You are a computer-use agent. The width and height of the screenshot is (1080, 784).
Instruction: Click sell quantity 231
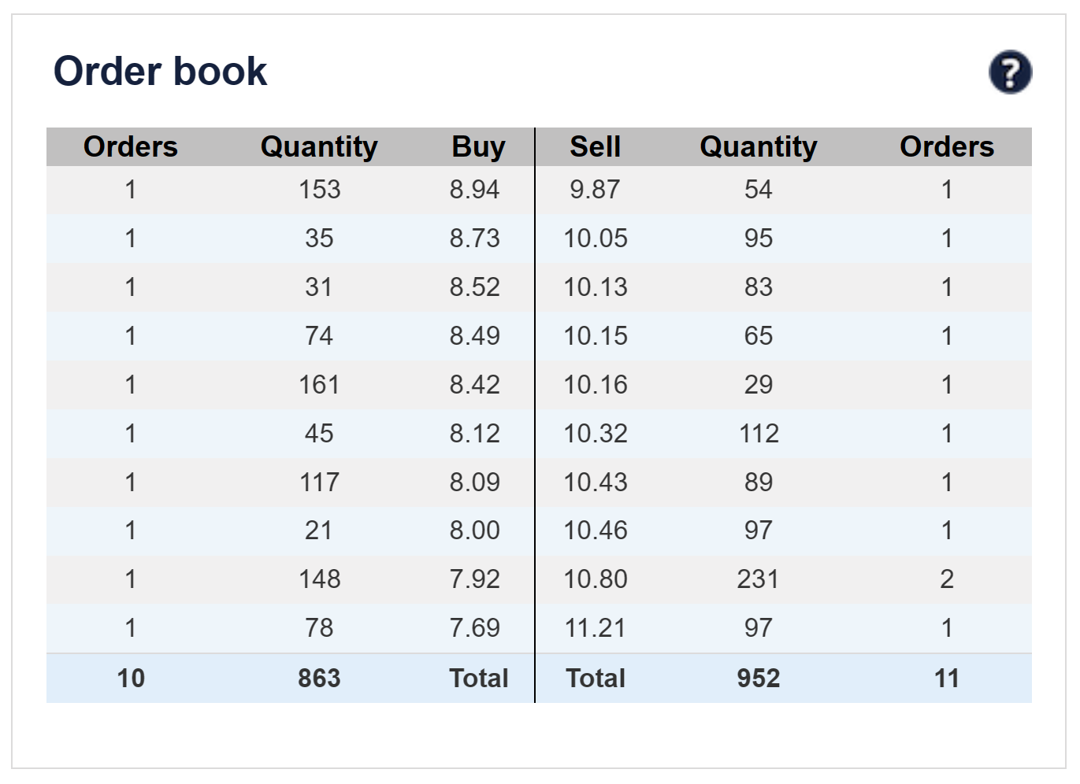coord(759,579)
